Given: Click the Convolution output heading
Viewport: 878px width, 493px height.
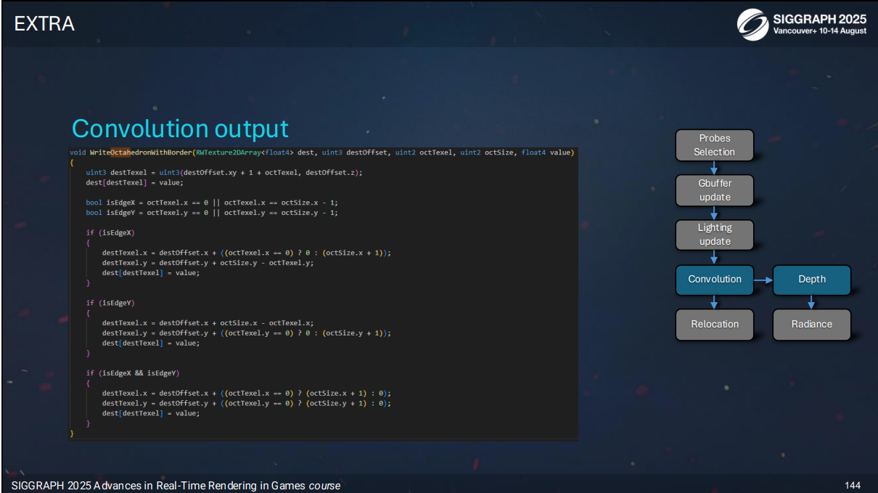Looking at the screenshot, I should (180, 129).
